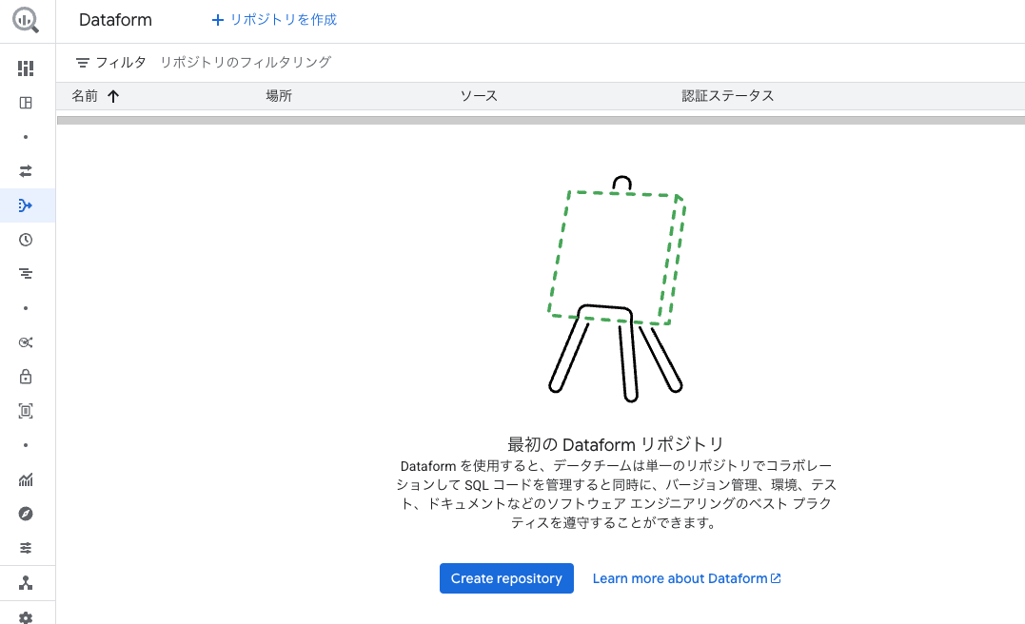Click the scheduled queries clock icon

(x=26, y=239)
